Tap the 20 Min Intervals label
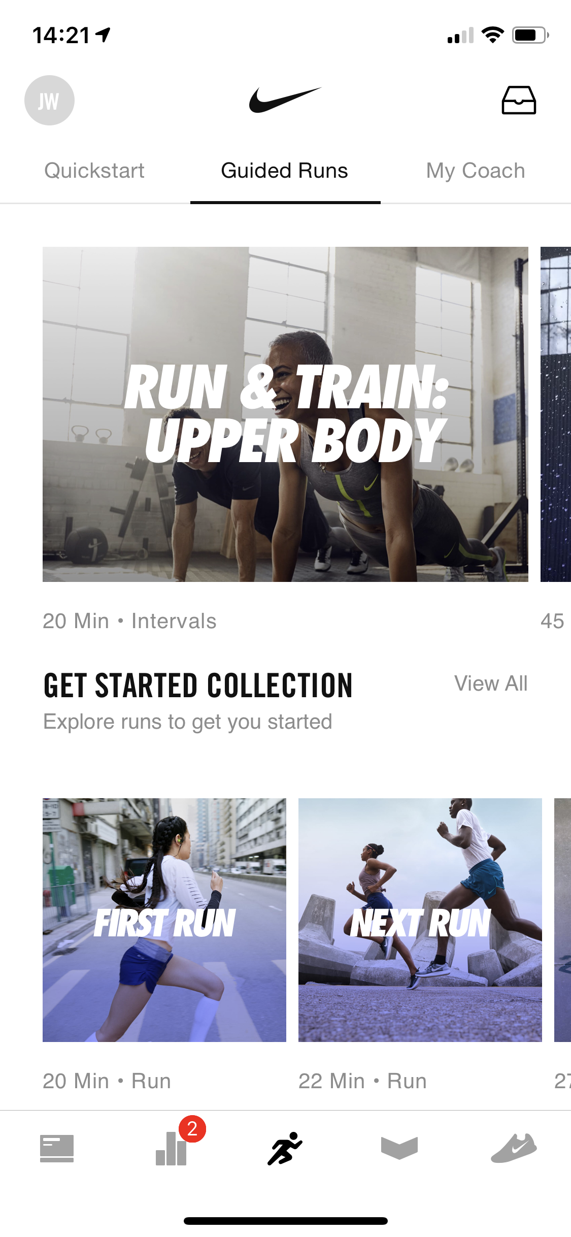This screenshot has height=1237, width=571. click(x=129, y=621)
